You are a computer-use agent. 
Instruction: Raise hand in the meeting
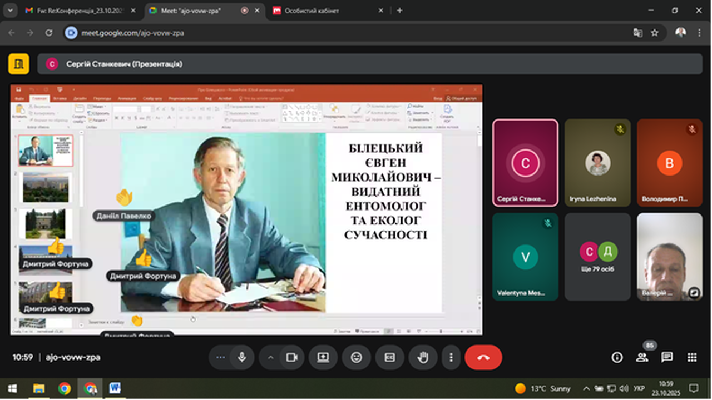423,357
